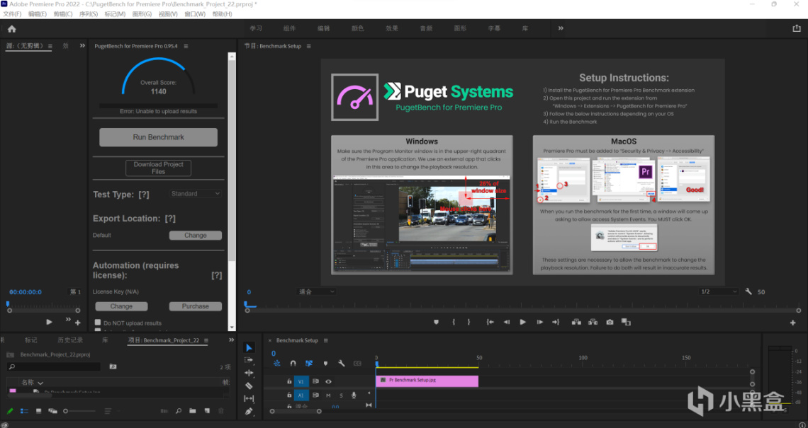Select the Razor tool in the tools panel

click(249, 386)
